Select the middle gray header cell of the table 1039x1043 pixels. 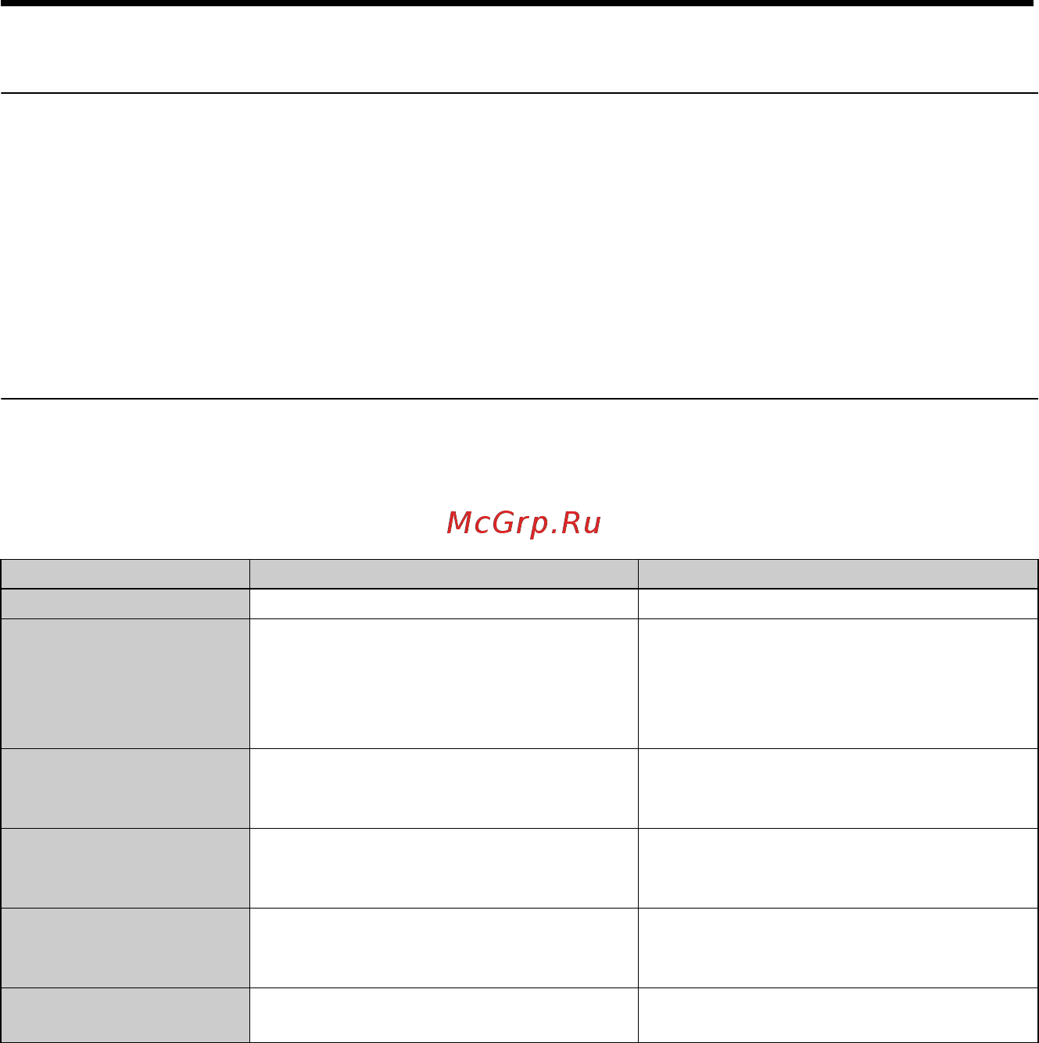[443, 574]
